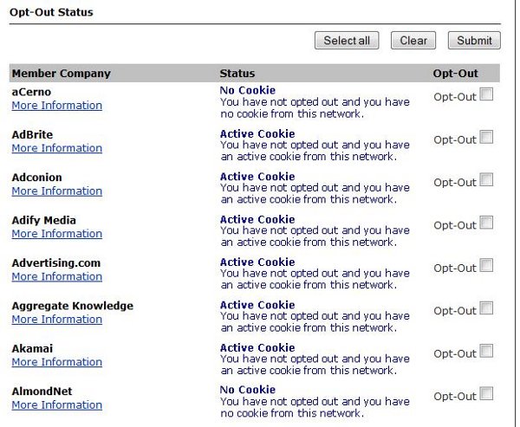520x427 pixels.
Task: Open AlmondNet's More Information link
Action: coord(56,405)
